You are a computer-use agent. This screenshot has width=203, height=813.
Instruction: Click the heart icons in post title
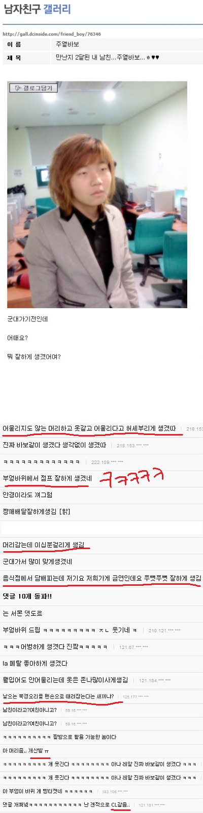coord(155,58)
